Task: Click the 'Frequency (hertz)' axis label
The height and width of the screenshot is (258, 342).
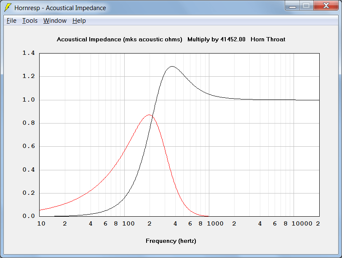Action: pyautogui.click(x=171, y=241)
